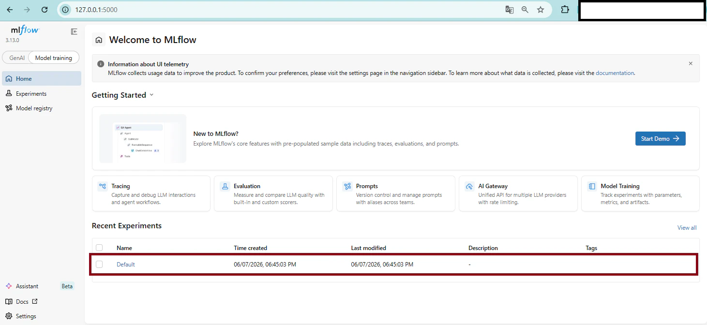Click the Tracing card icon
This screenshot has height=325, width=707.
click(x=103, y=187)
